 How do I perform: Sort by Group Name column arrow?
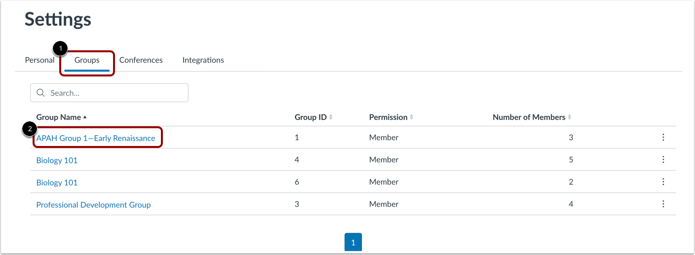pyautogui.click(x=85, y=117)
